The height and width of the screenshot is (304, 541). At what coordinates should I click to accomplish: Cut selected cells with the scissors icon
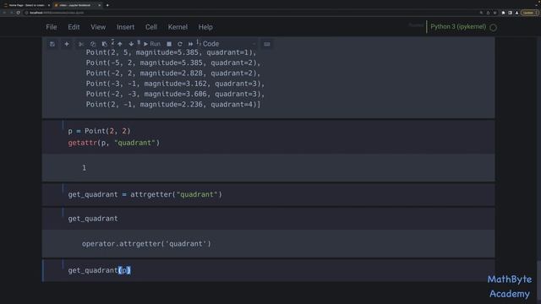(81, 44)
